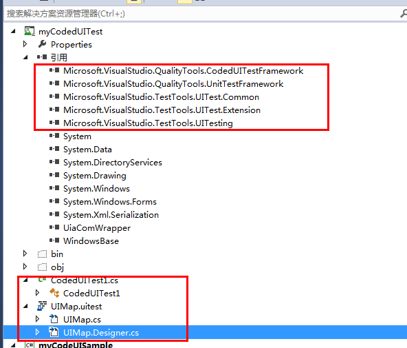Click the icon beside System.Xml.Serialization
This screenshot has height=348, width=407.
[x=54, y=214]
